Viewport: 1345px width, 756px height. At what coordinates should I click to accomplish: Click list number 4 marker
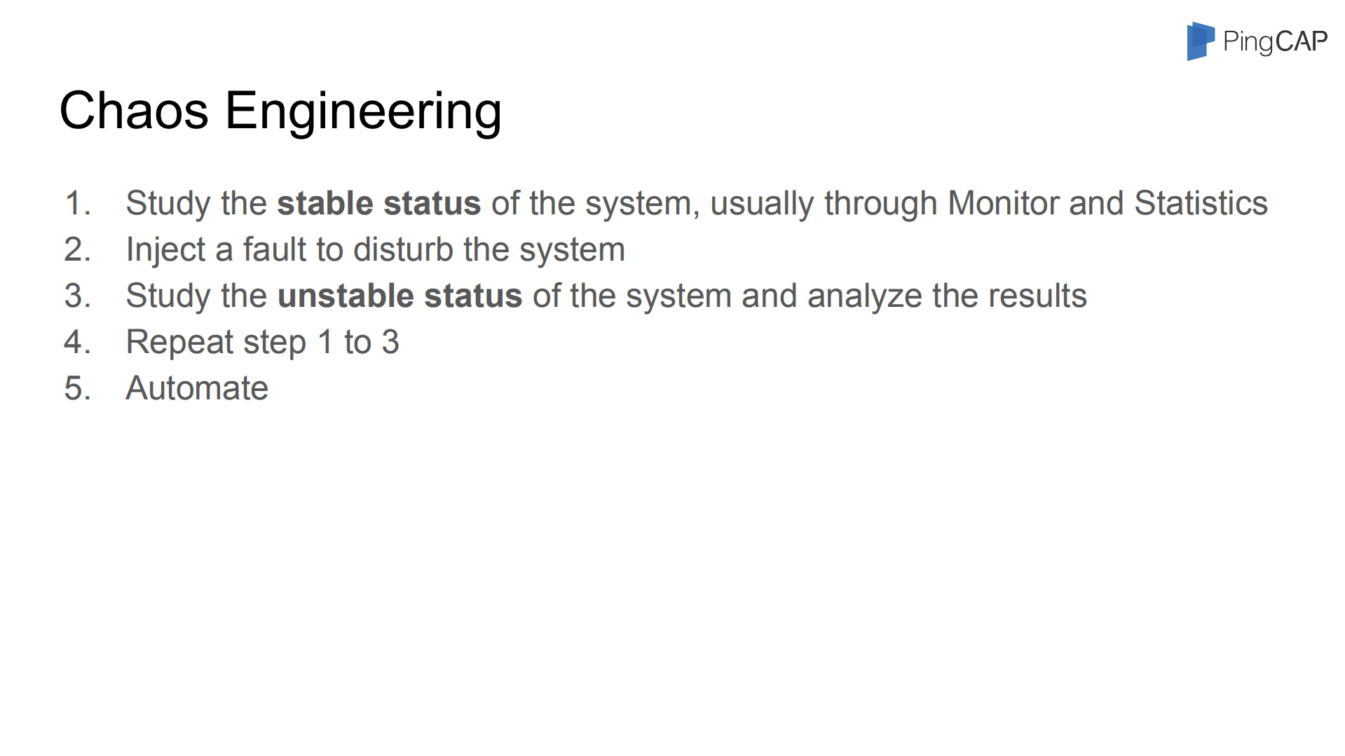tap(77, 342)
